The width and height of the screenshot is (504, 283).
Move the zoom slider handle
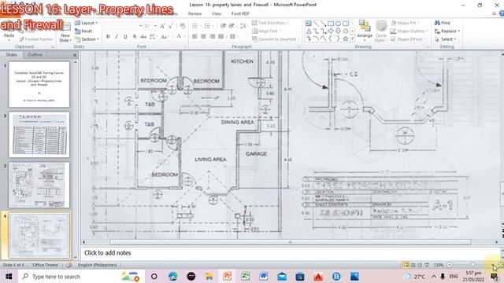472,265
